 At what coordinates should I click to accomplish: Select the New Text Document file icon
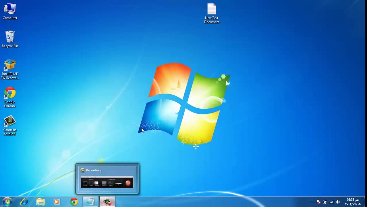point(212,14)
